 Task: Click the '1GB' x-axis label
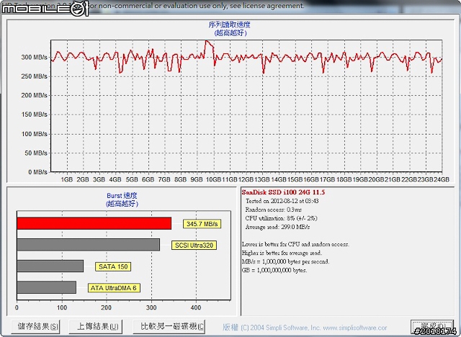pyautogui.click(x=67, y=179)
